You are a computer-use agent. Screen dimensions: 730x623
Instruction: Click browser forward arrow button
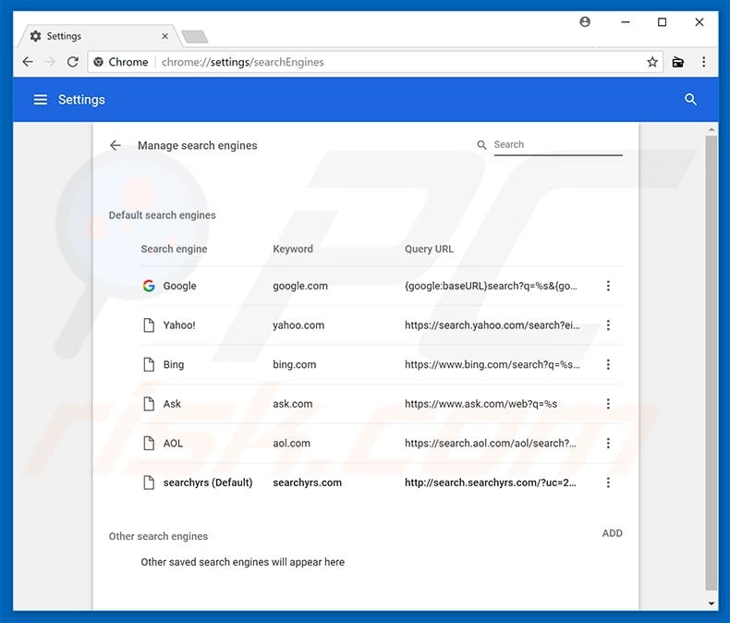[x=50, y=61]
